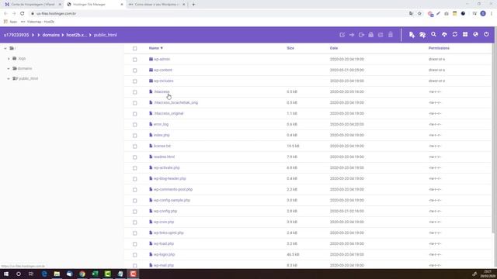Open wp-config-sample.php

click(172, 200)
